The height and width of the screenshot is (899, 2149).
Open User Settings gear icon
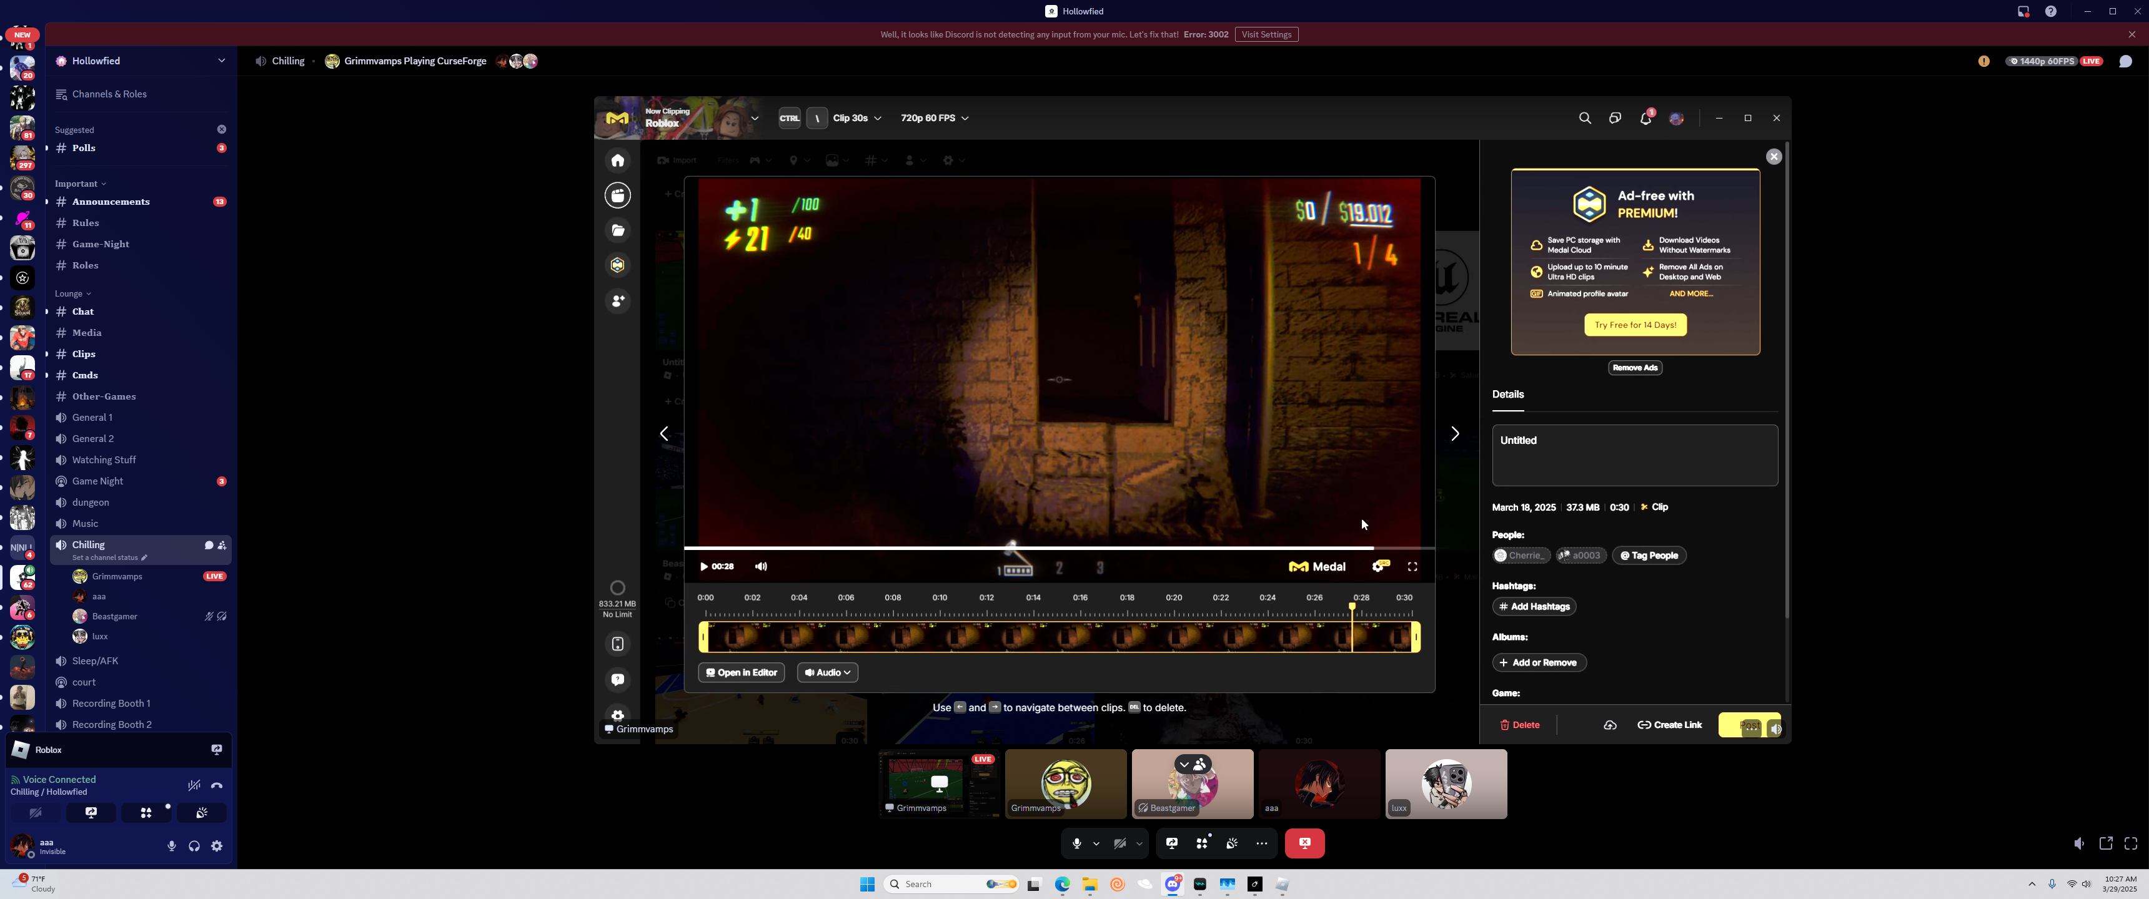(x=217, y=846)
